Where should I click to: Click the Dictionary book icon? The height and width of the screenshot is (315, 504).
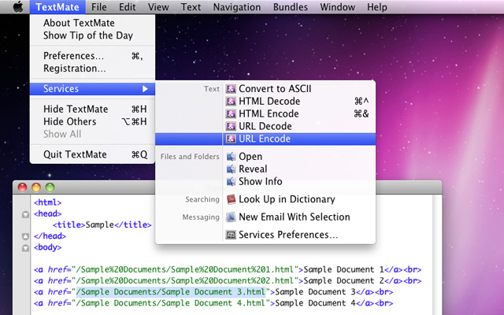click(231, 199)
